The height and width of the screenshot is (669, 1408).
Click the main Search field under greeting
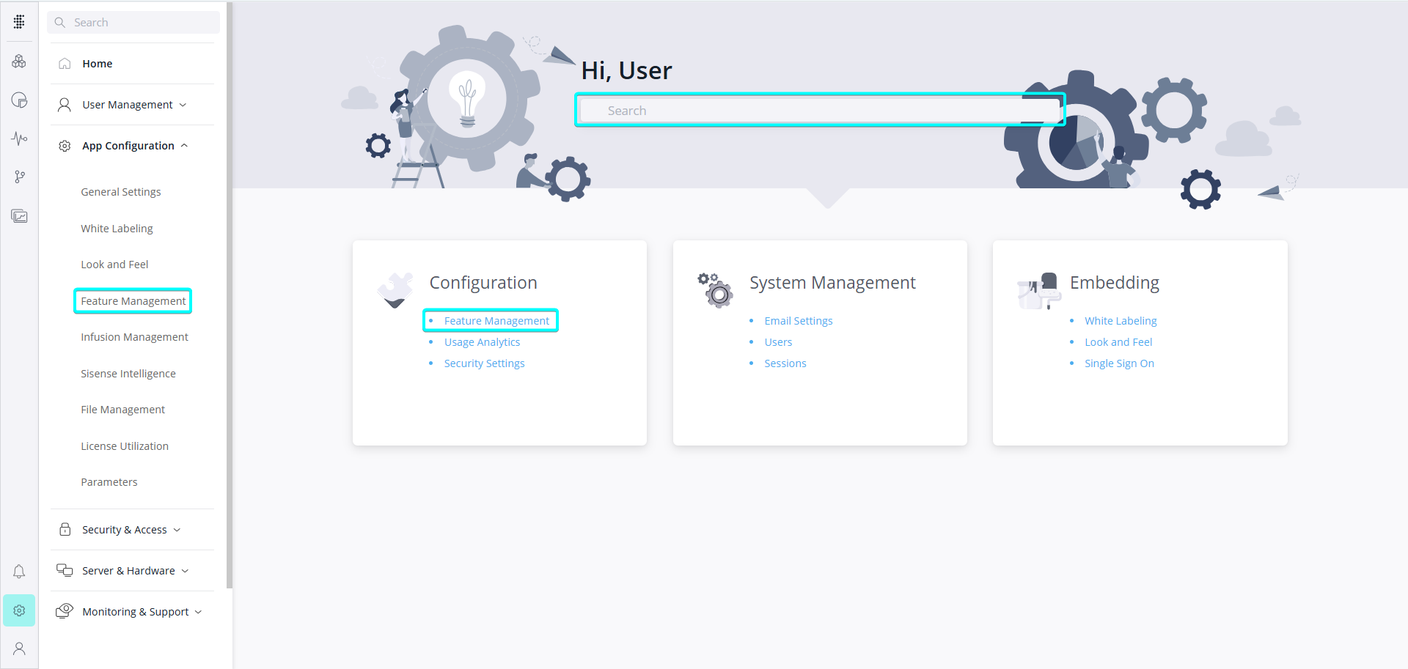819,111
